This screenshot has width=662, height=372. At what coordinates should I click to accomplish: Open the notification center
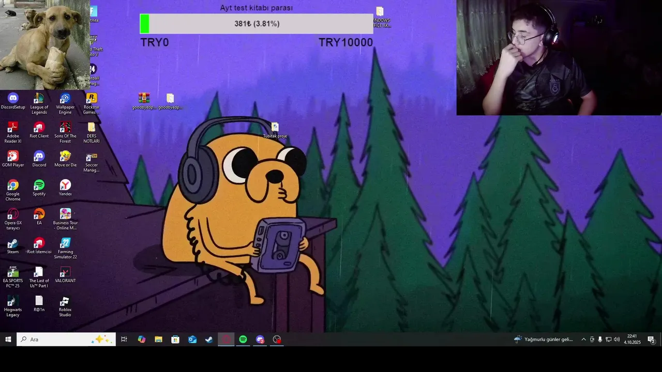tap(651, 339)
